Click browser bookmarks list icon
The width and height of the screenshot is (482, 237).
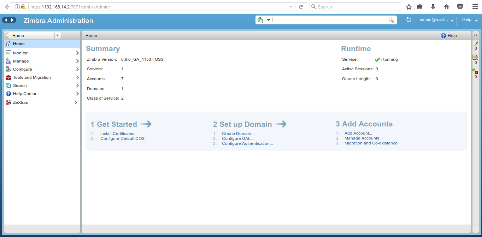pos(420,7)
